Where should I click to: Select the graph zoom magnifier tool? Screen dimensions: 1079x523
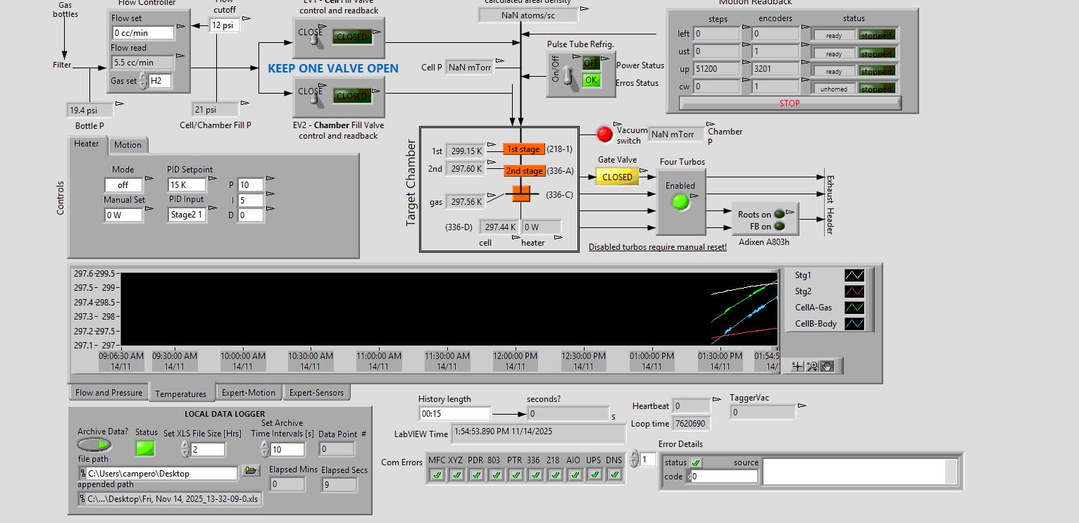coord(812,366)
